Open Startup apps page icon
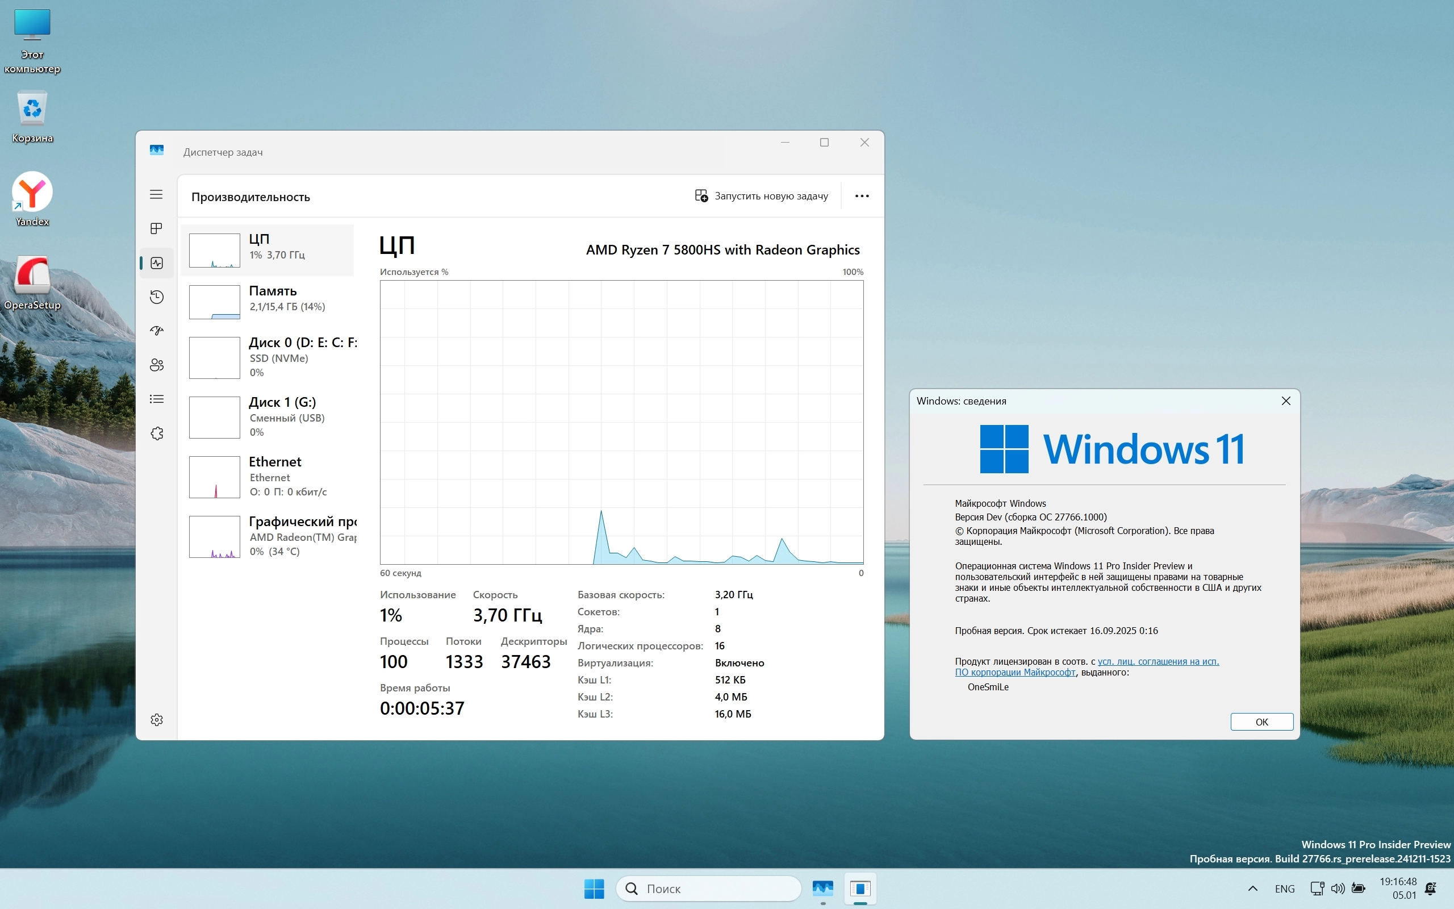The height and width of the screenshot is (909, 1454). coord(156,331)
